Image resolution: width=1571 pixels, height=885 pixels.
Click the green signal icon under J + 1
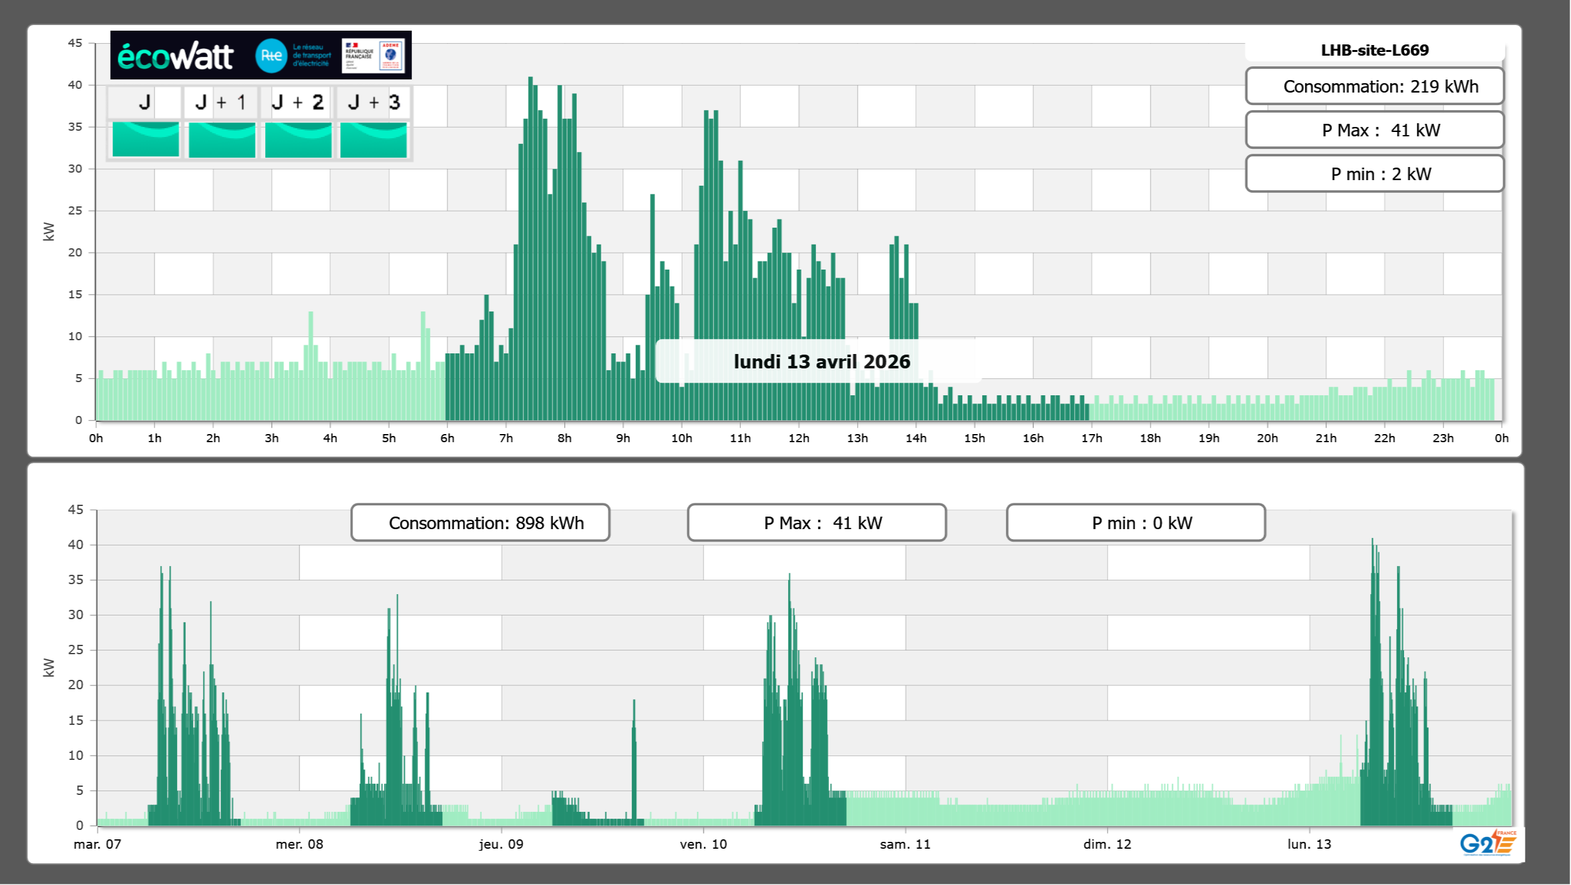tap(222, 139)
